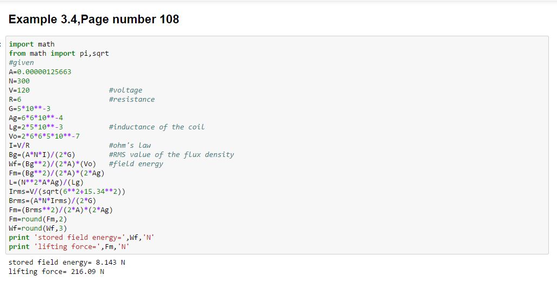The image size is (557, 288).
Task: Click the '#given' comment line
Action: 21,63
